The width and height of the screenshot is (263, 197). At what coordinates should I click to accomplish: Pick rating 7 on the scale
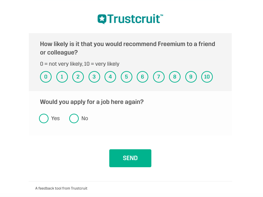tap(159, 77)
